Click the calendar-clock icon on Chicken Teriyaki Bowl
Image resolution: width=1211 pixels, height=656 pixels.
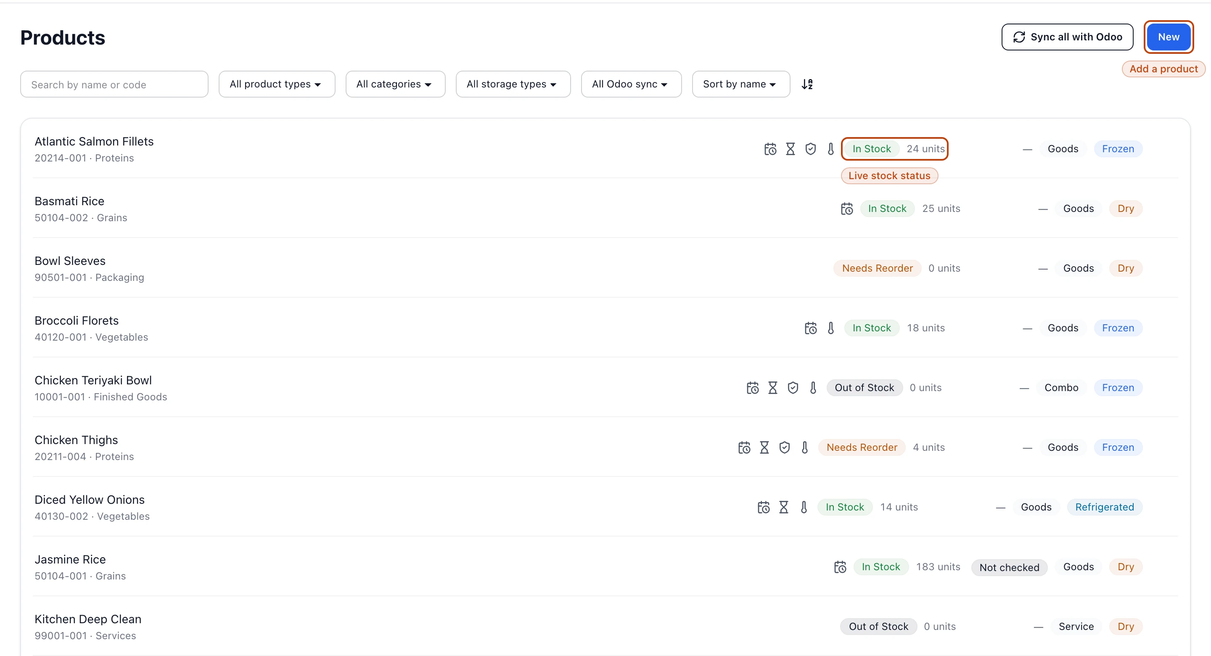(753, 388)
